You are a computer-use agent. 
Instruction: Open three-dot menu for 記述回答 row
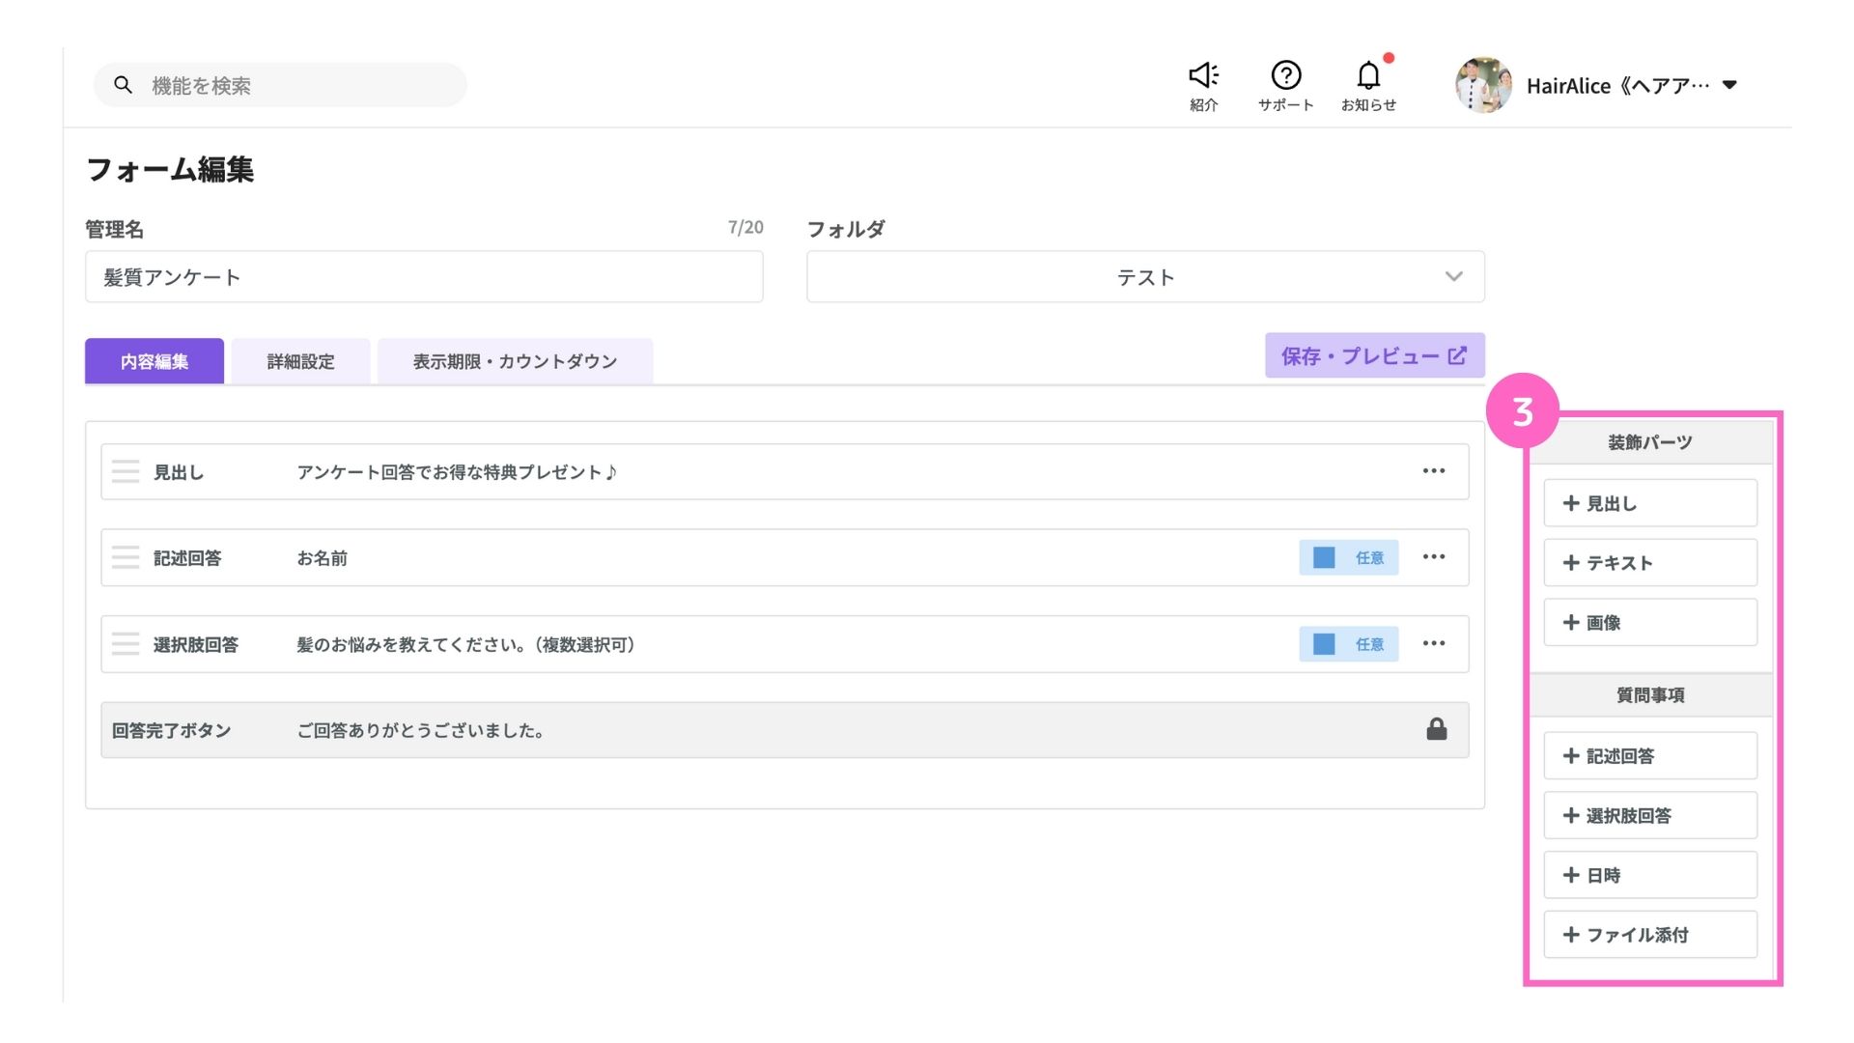click(1433, 557)
